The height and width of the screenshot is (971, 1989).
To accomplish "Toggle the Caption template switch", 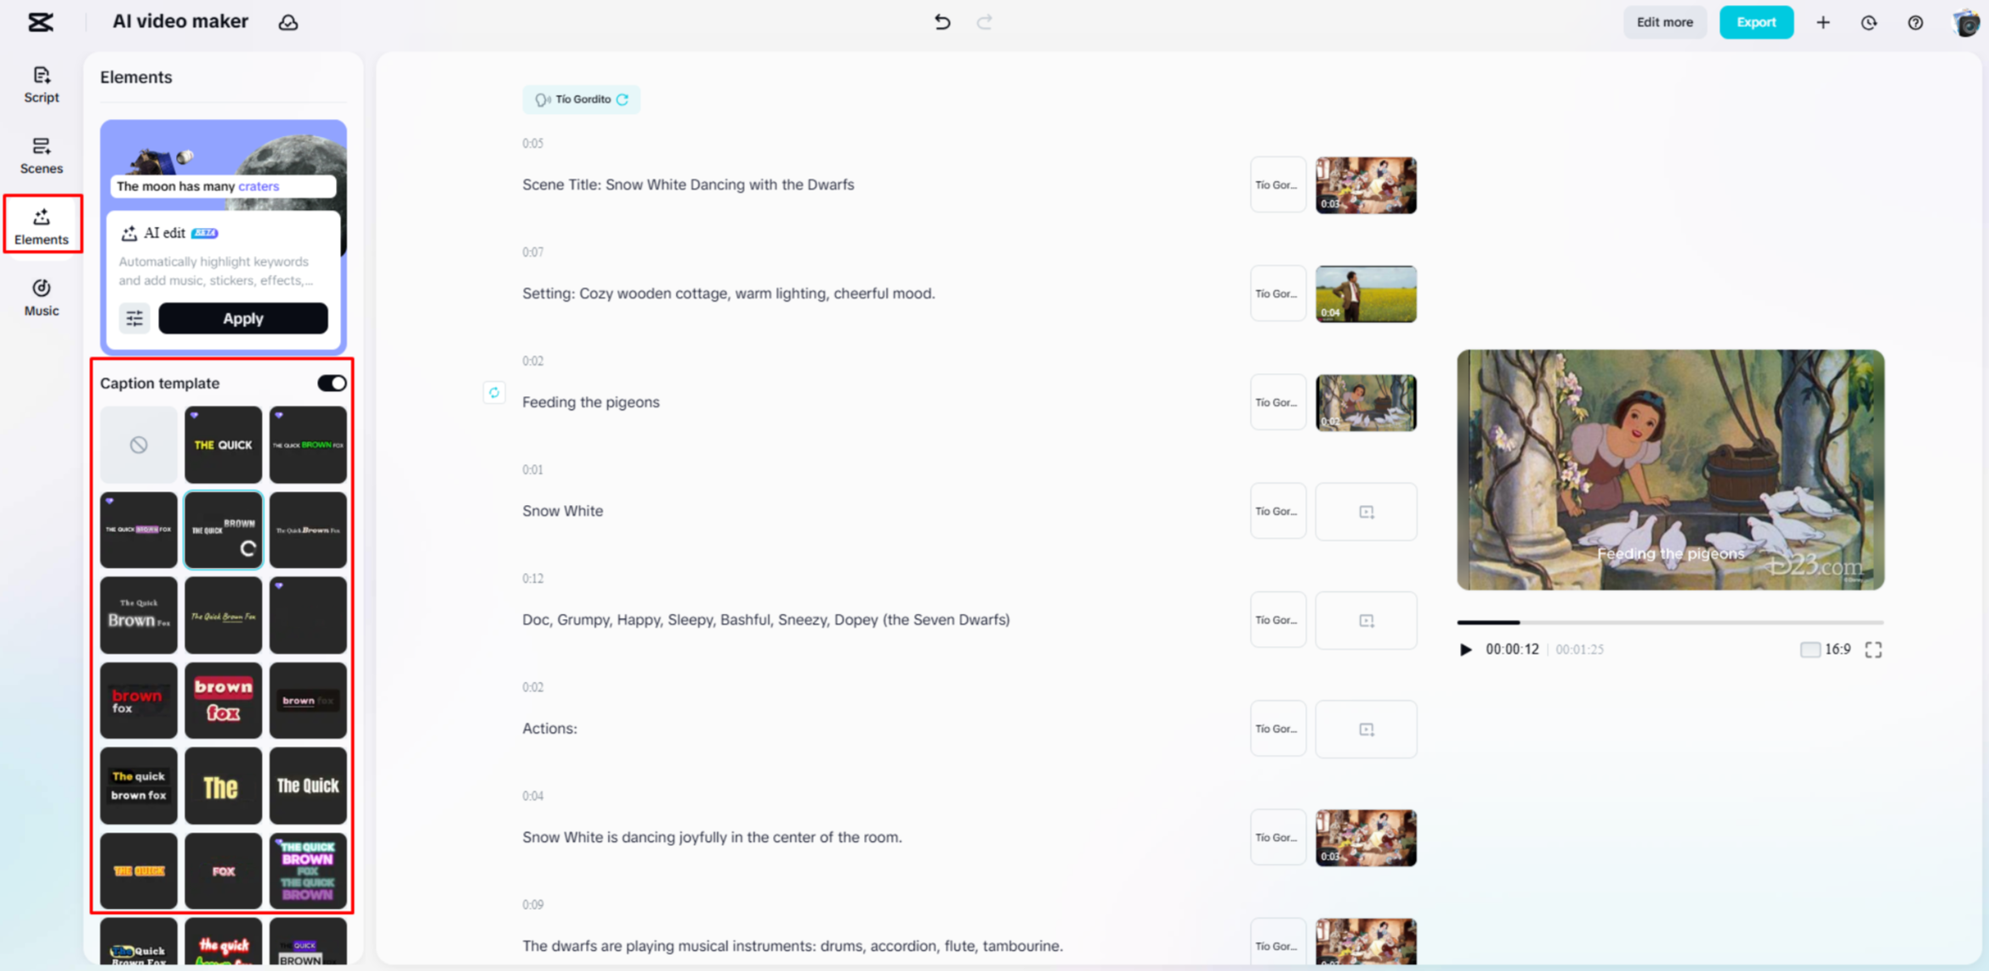I will [x=332, y=383].
